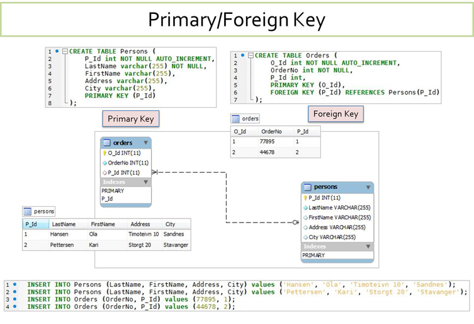This screenshot has height=324, width=474.
Task: Click the yellow key icon beside O_Id
Action: pyautogui.click(x=104, y=153)
